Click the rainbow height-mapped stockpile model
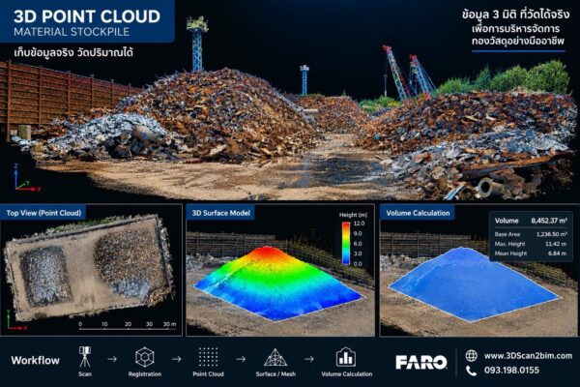The image size is (580, 387). tap(278, 283)
